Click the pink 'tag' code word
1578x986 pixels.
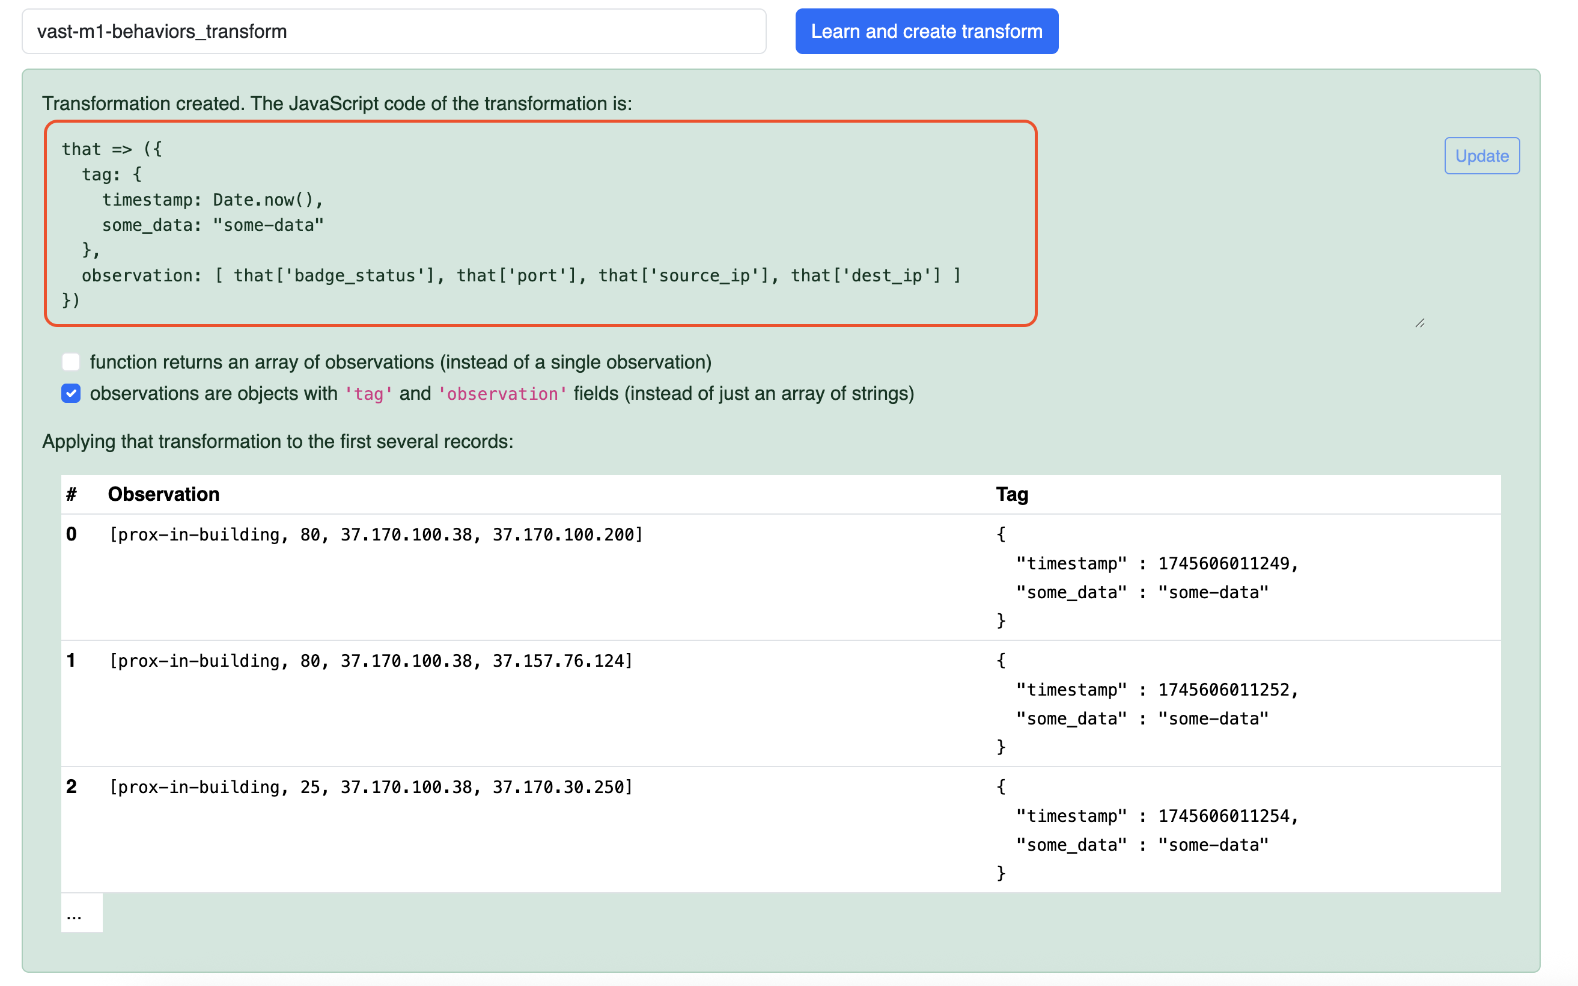point(368,394)
